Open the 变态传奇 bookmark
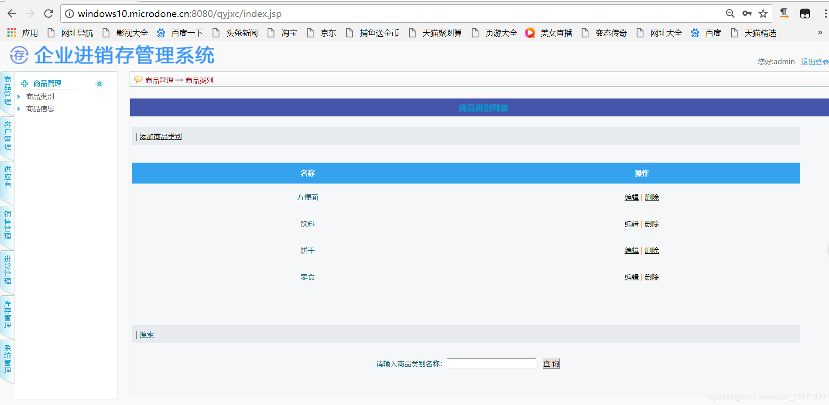 click(604, 33)
